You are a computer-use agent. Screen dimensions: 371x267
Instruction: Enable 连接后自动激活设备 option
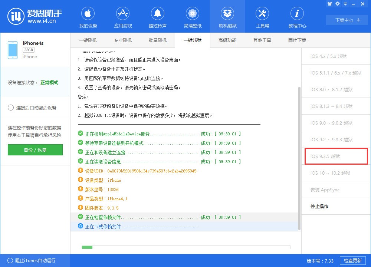[11, 108]
